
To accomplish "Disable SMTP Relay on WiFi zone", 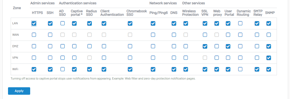I will [257, 69].
